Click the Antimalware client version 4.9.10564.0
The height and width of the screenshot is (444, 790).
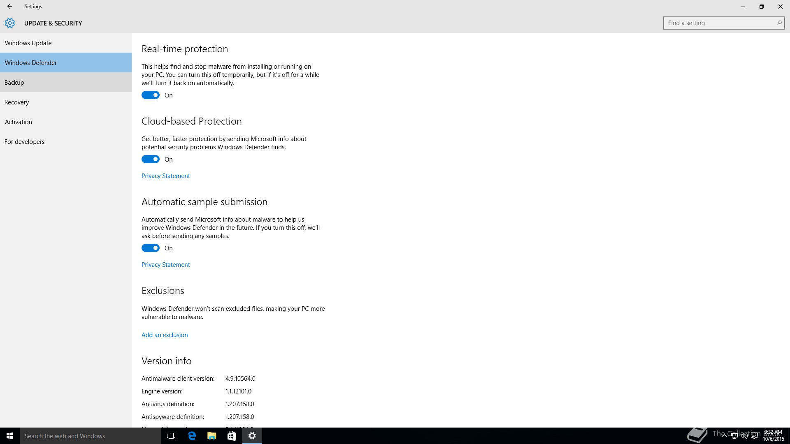[240, 379]
